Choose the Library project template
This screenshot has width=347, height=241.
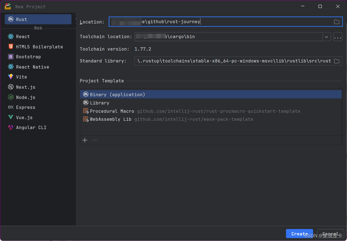pyautogui.click(x=99, y=103)
